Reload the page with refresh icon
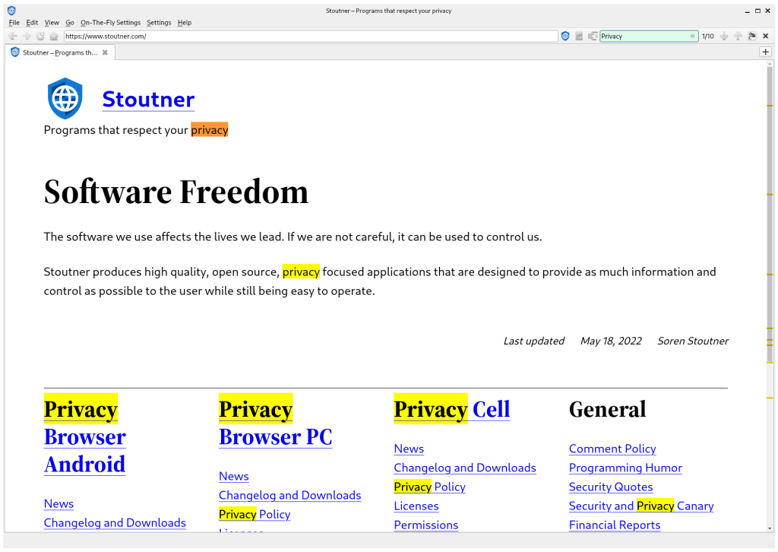 [40, 36]
